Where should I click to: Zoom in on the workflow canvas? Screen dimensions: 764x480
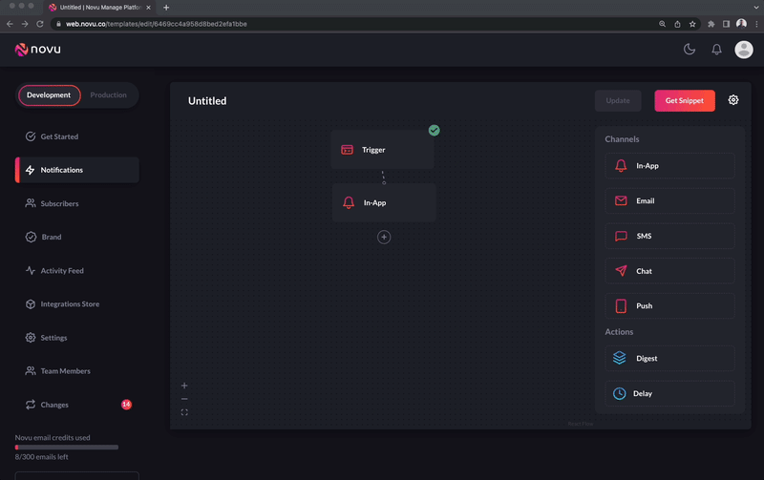(x=184, y=386)
